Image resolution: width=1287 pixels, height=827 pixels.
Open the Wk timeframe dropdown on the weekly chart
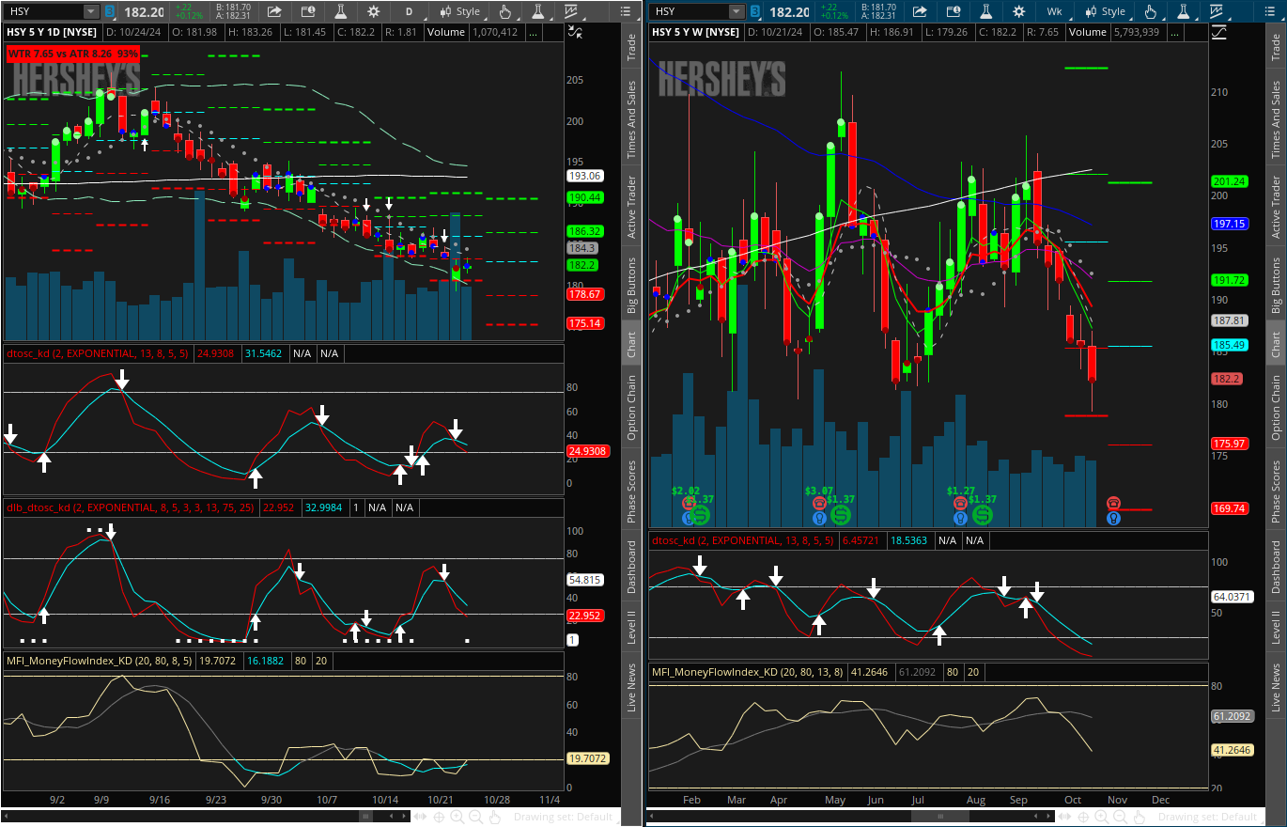1054,11
